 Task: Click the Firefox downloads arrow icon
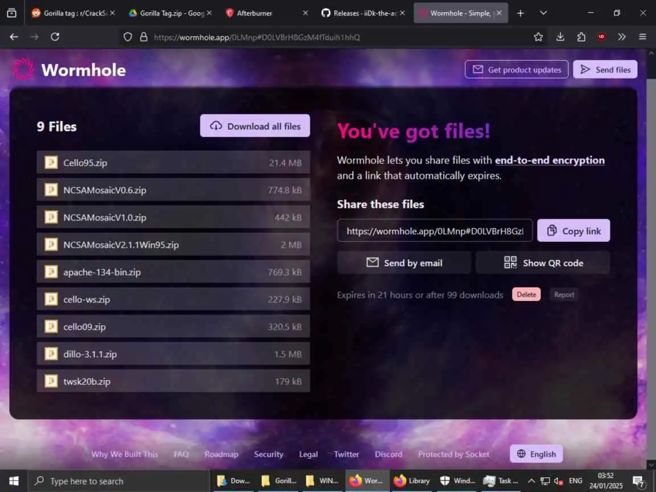[560, 37]
